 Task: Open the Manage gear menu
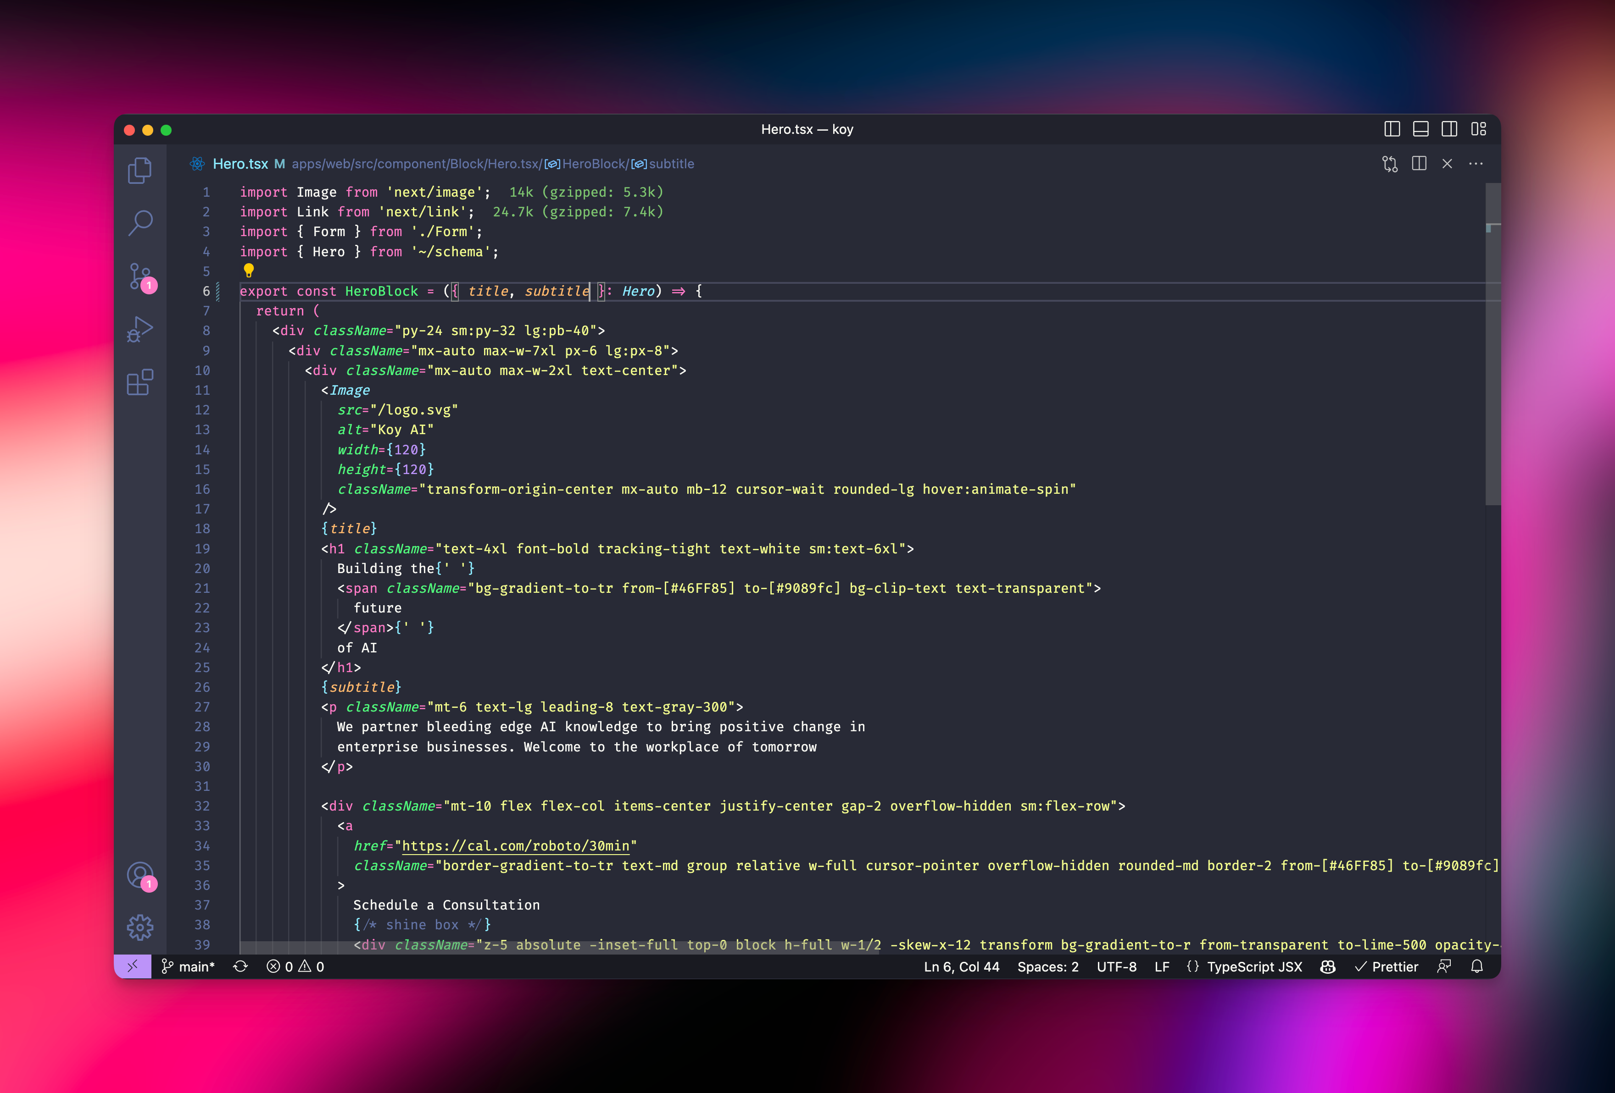click(139, 927)
